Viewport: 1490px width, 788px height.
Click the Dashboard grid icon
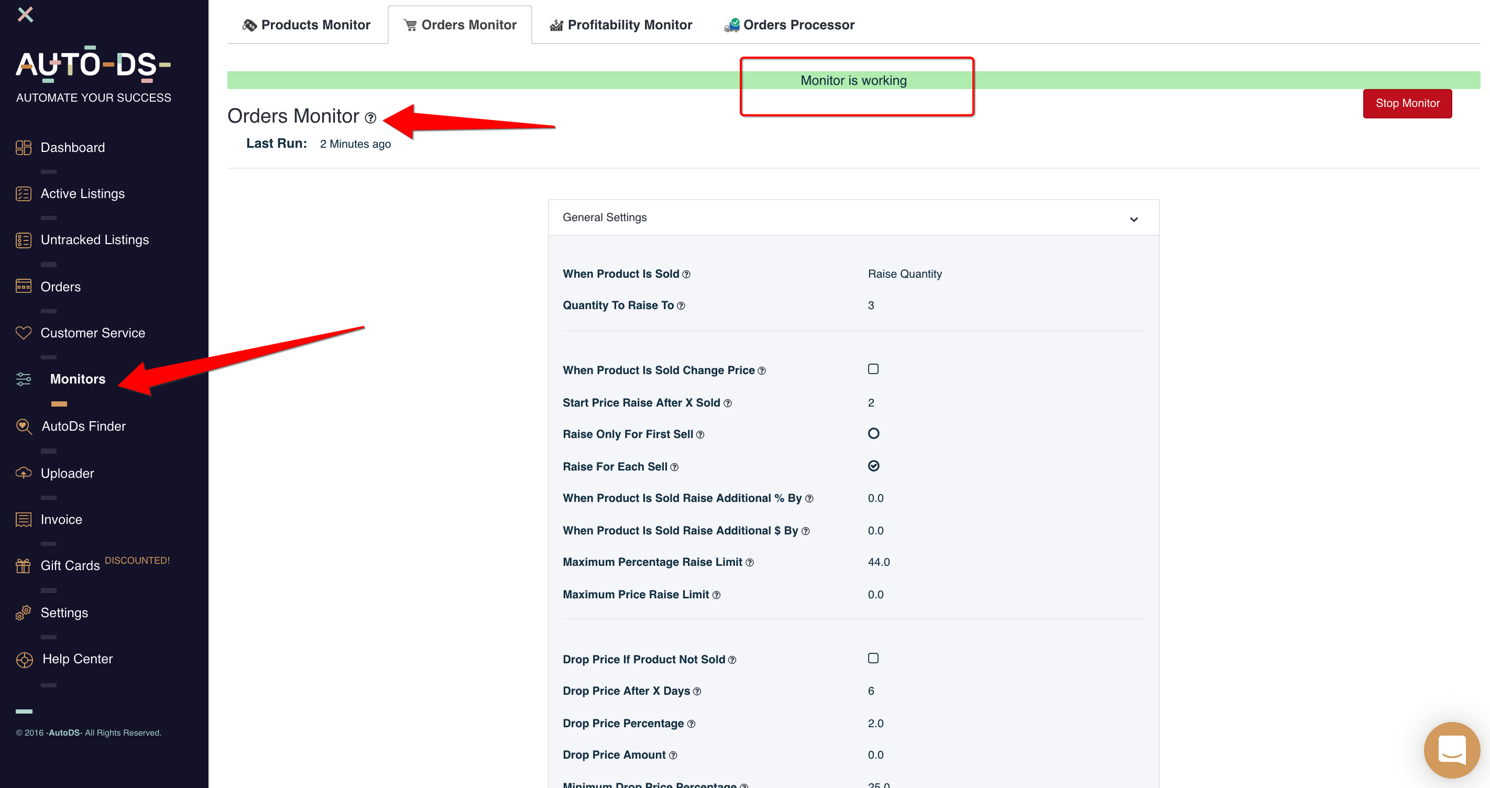click(x=24, y=148)
